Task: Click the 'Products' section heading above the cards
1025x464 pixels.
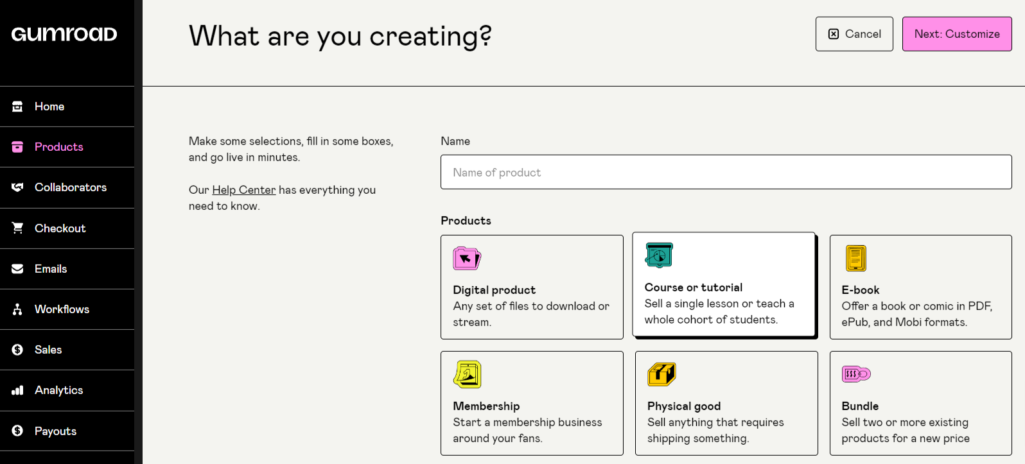Action: 466,221
